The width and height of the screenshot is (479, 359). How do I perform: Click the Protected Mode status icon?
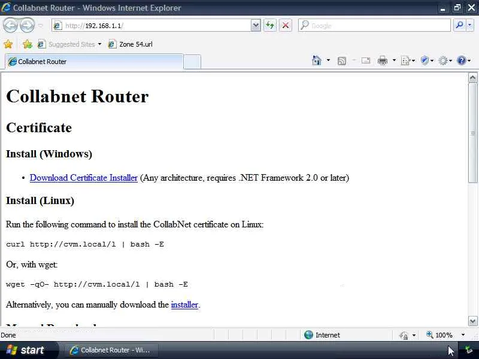coord(404,335)
